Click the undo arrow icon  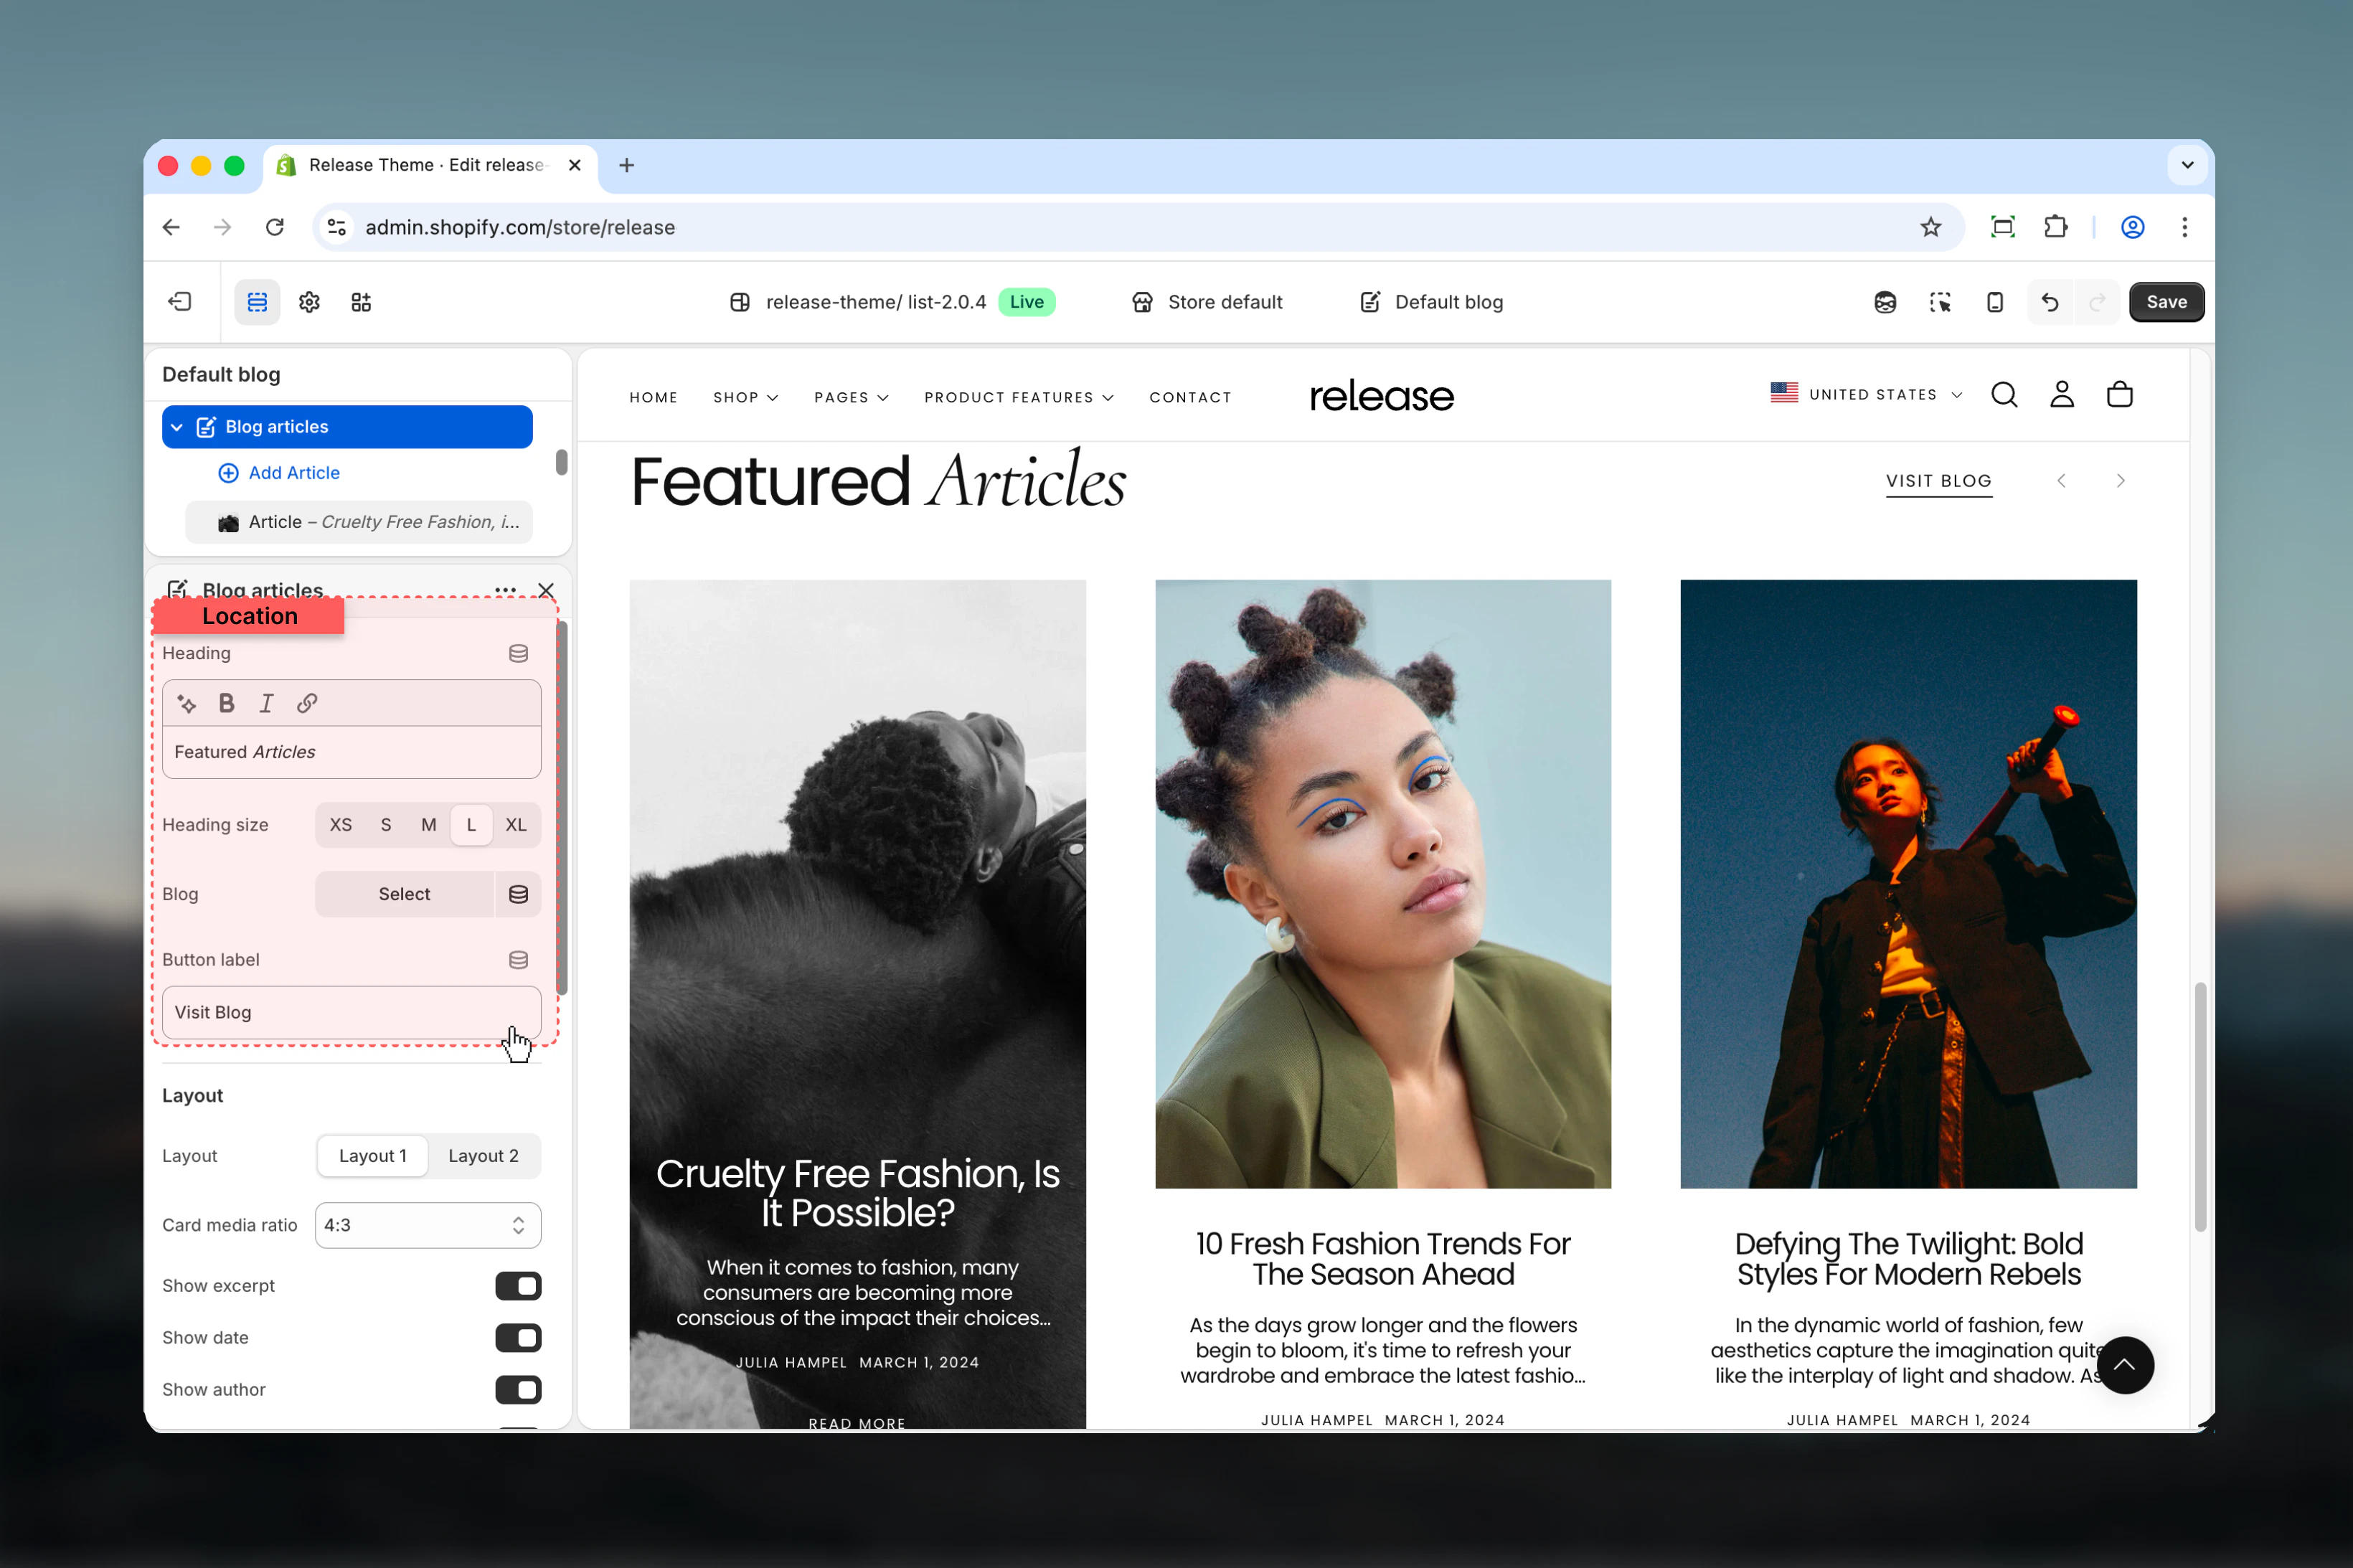[x=2050, y=302]
